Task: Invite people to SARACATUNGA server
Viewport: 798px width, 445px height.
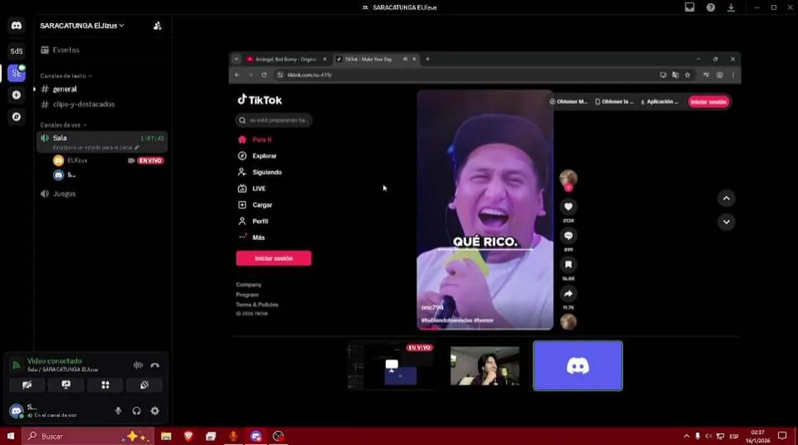Action: pyautogui.click(x=157, y=26)
